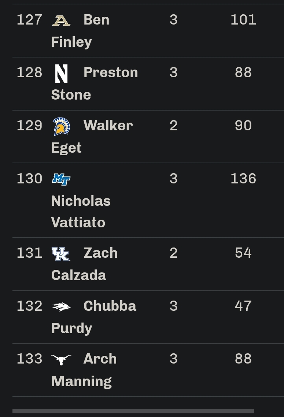
Task: Click the 101 value in Finley's row
Action: [243, 20]
